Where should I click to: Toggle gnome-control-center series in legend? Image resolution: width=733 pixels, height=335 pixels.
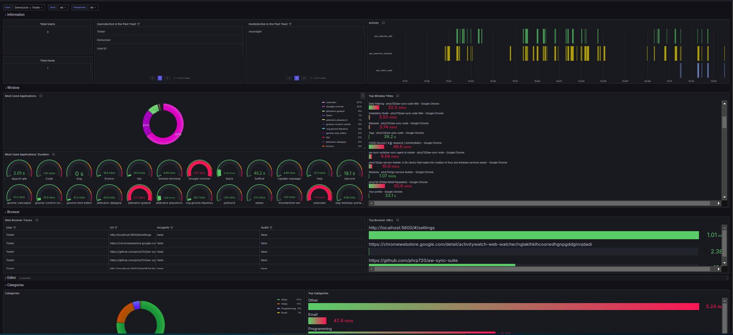point(338,124)
